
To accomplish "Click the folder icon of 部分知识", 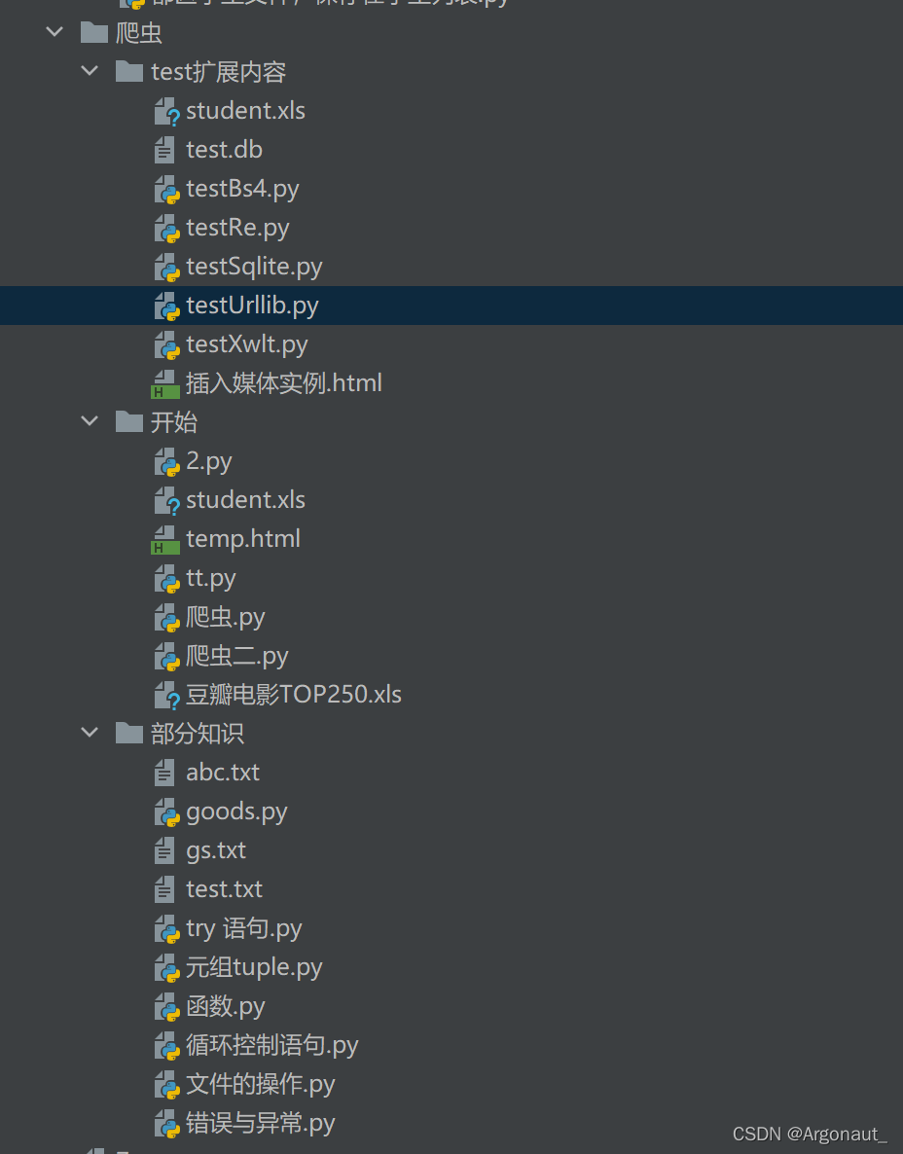I will point(128,734).
